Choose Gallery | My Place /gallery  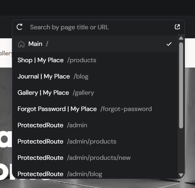tap(95, 93)
